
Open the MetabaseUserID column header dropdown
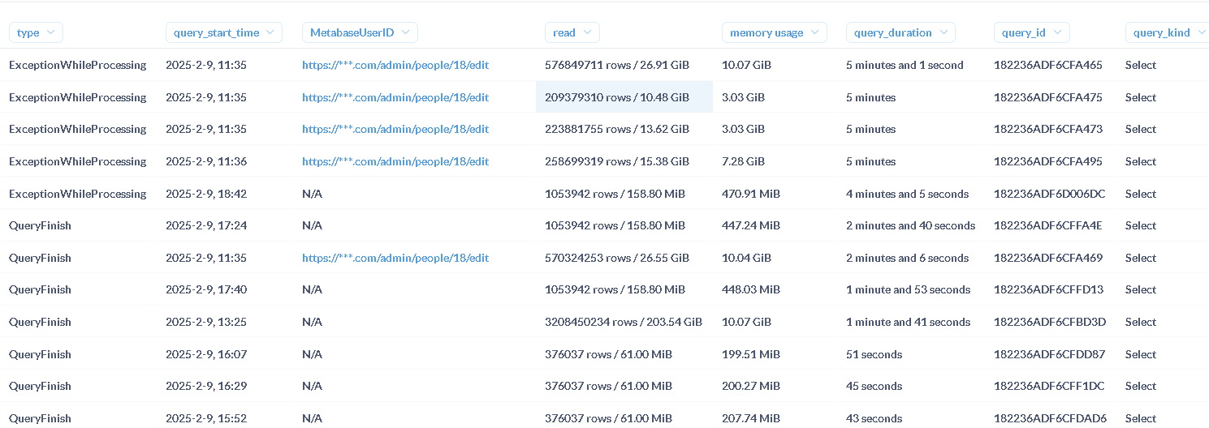[x=360, y=33]
